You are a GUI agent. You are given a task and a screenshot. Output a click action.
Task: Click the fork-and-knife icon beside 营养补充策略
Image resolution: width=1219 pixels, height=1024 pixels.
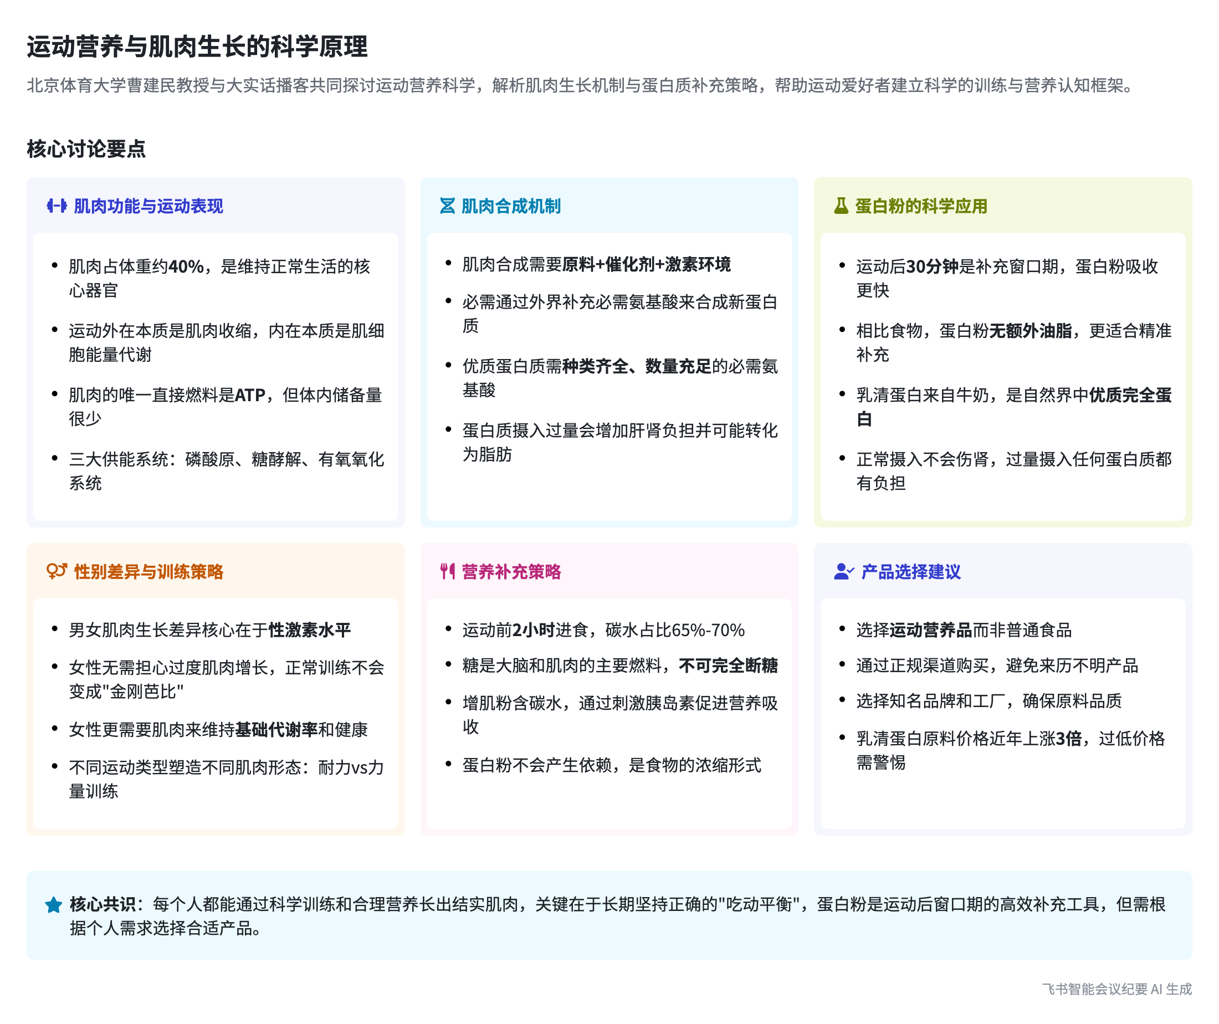coord(447,572)
